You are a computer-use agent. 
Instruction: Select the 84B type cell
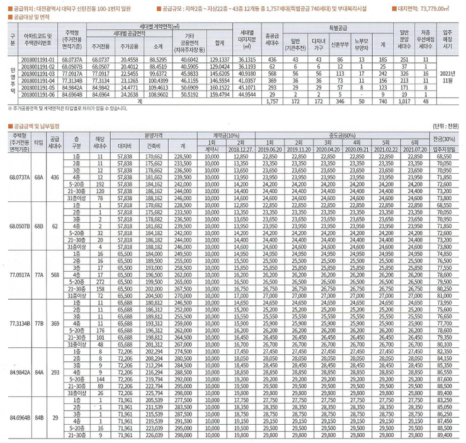point(38,418)
